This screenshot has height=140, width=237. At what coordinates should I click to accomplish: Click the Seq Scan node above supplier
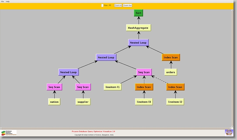pos(83,87)
